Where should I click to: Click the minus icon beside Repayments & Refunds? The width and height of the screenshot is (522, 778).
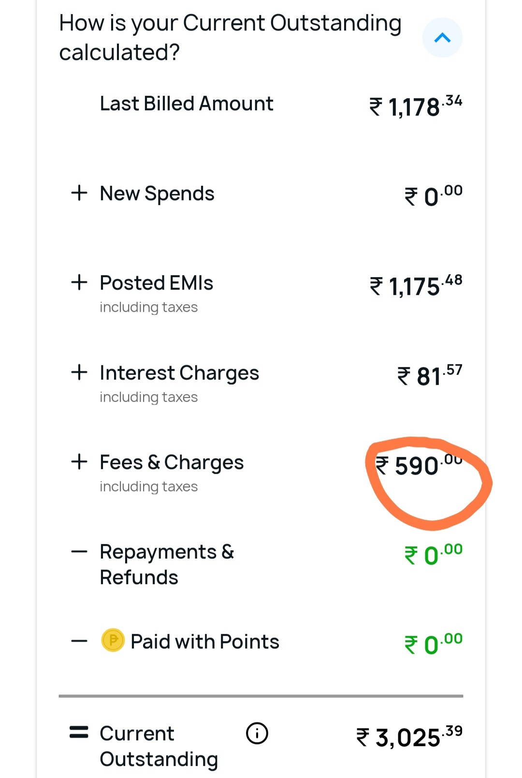79,552
